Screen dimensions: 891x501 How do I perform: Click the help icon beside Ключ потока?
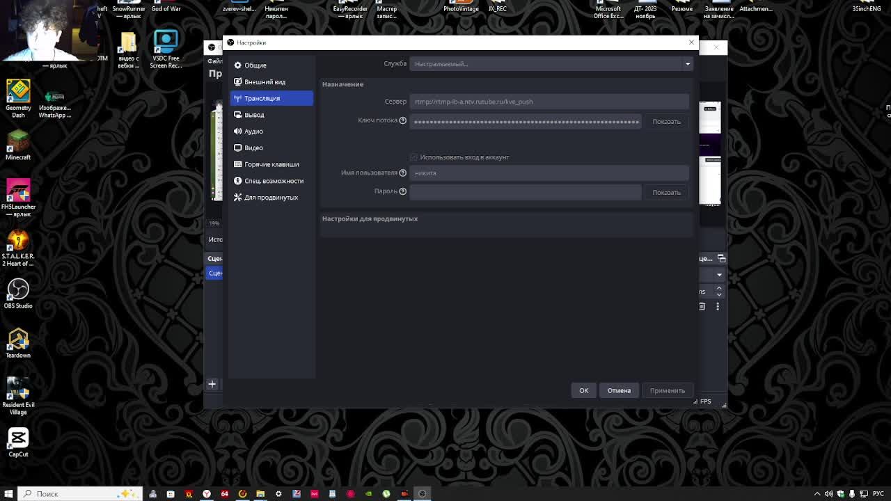(402, 120)
